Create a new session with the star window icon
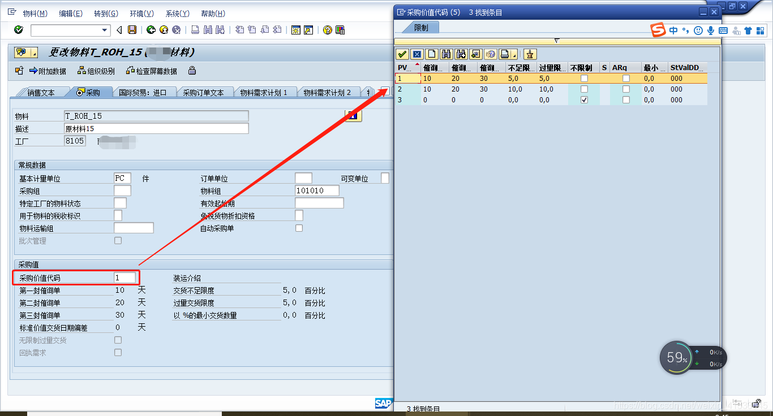The height and width of the screenshot is (416, 773). [x=295, y=30]
